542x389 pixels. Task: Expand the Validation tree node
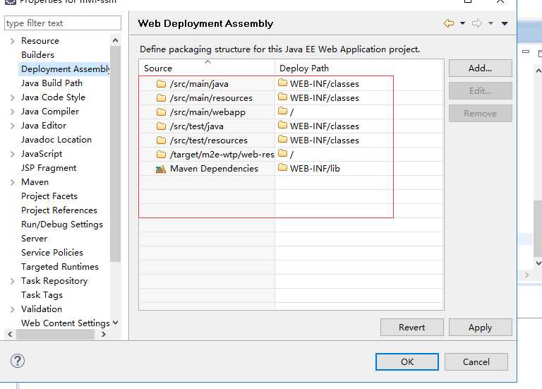click(x=13, y=309)
